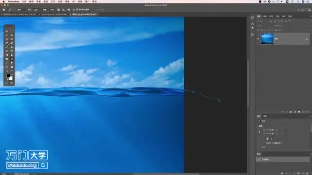Open the Edit Toolbar ellipsis button

tap(12, 71)
